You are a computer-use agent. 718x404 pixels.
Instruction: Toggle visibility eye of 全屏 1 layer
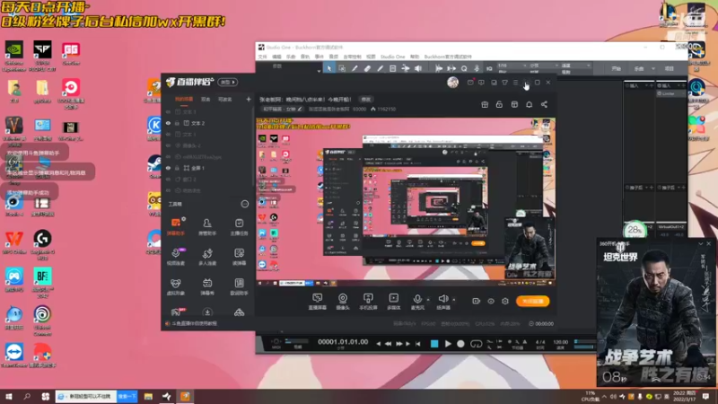coord(168,168)
